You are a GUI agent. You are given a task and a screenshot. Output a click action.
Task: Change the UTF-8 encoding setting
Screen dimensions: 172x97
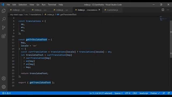point(128,93)
